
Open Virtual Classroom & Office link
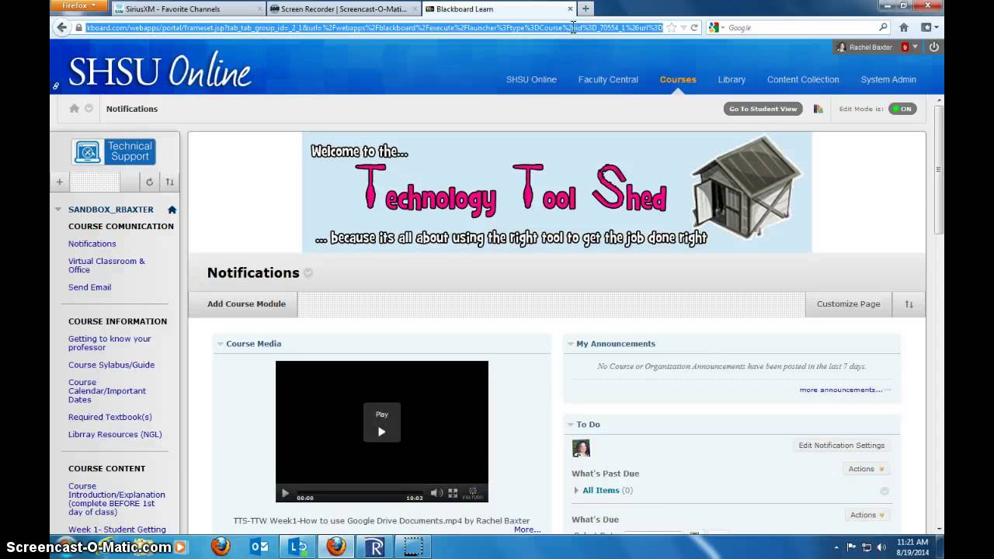pyautogui.click(x=106, y=266)
